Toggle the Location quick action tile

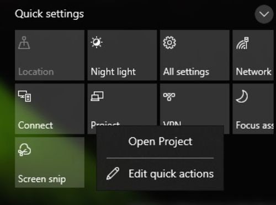coord(50,55)
